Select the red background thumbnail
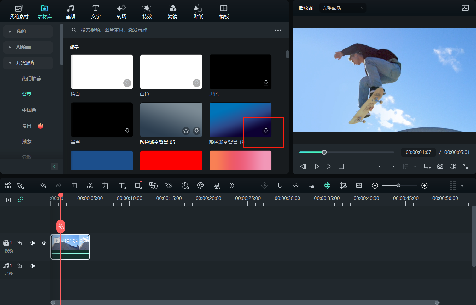 [x=171, y=161]
